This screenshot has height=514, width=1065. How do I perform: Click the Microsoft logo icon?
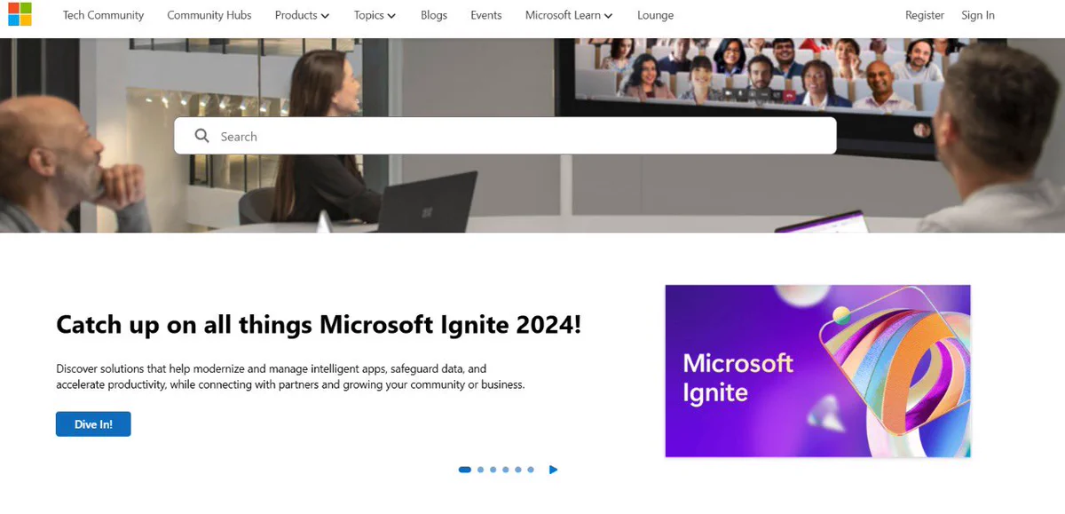[x=20, y=14]
